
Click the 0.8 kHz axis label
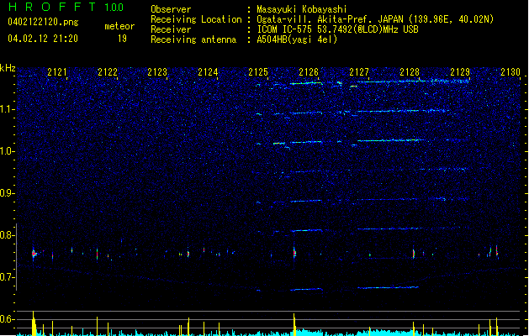click(x=7, y=235)
